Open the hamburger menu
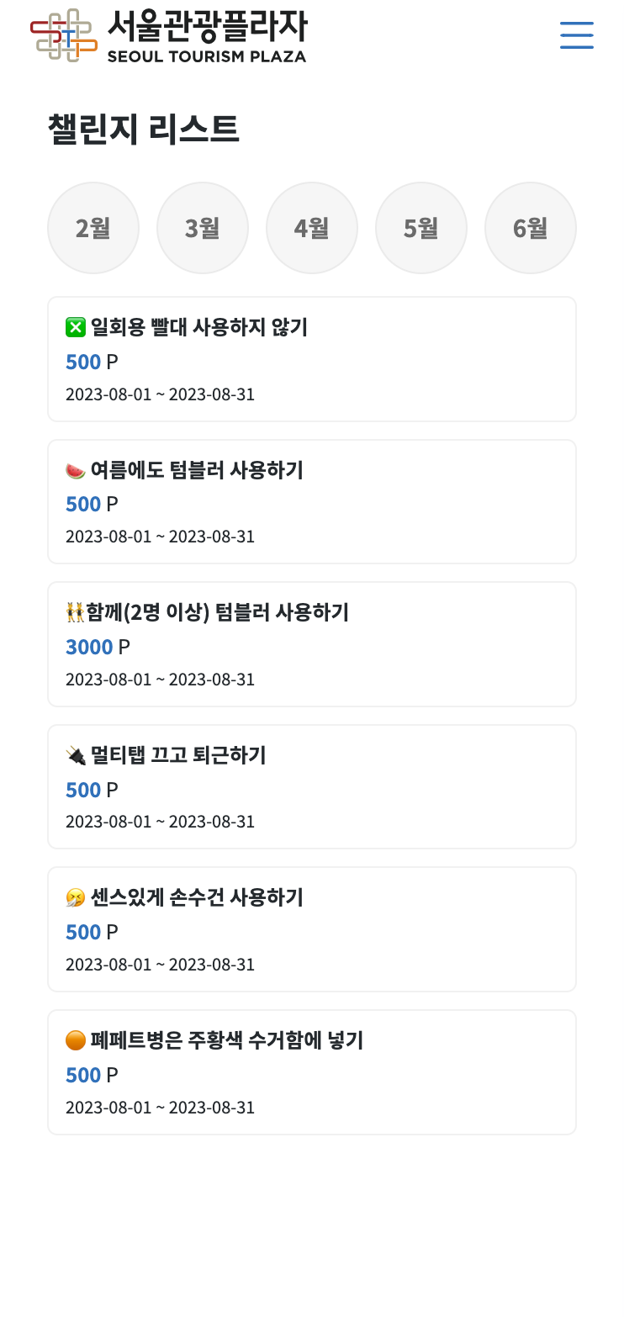 point(577,35)
